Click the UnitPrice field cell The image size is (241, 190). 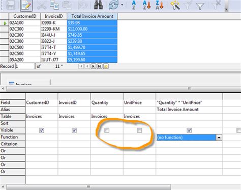tap(139, 102)
